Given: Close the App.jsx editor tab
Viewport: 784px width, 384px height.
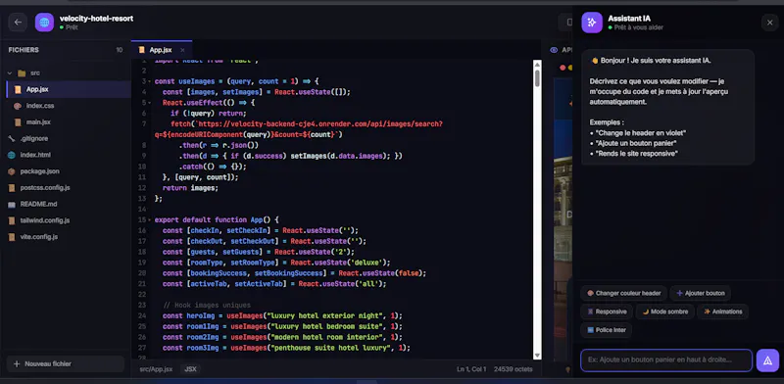Looking at the screenshot, I should 182,50.
